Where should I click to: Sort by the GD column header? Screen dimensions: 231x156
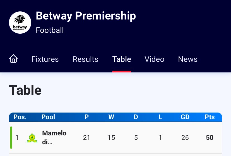[185, 117]
